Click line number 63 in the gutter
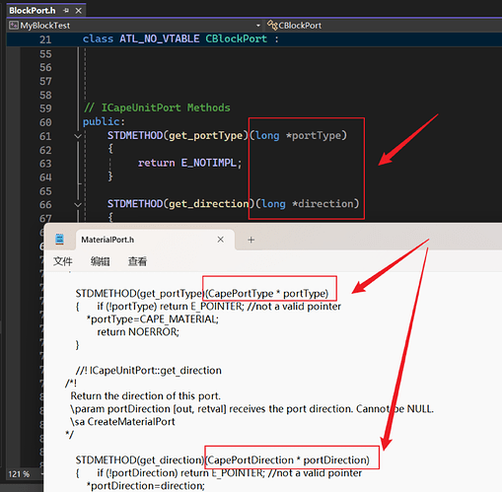The image size is (502, 492). pos(45,164)
